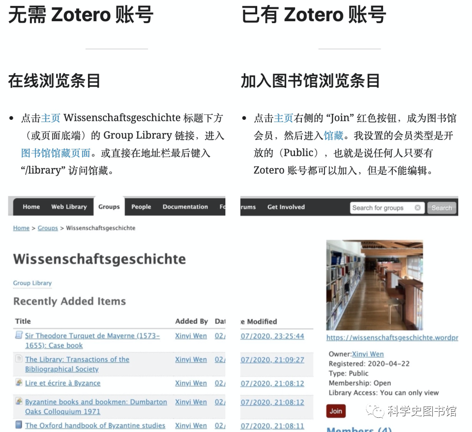This screenshot has height=432, width=472.
Task: Click 主页 link in right paragraph
Action: click(x=283, y=118)
